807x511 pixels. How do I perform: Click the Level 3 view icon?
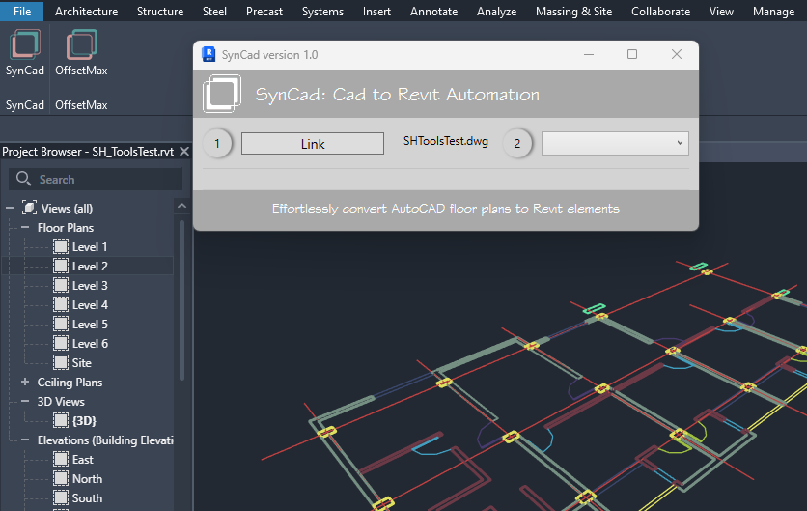coord(61,285)
